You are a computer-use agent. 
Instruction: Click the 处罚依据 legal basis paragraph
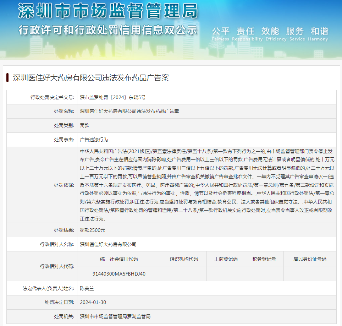tap(207, 185)
